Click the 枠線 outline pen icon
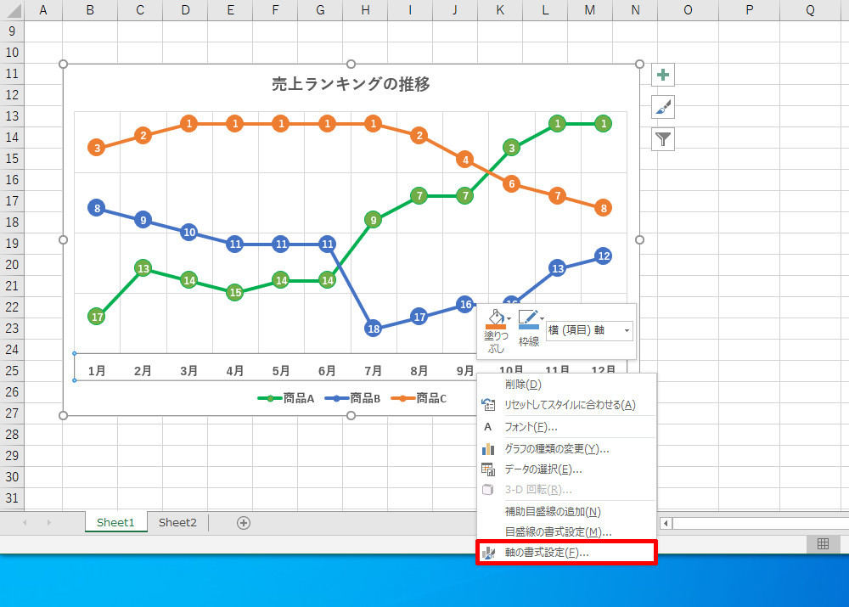This screenshot has height=607, width=849. click(x=528, y=319)
